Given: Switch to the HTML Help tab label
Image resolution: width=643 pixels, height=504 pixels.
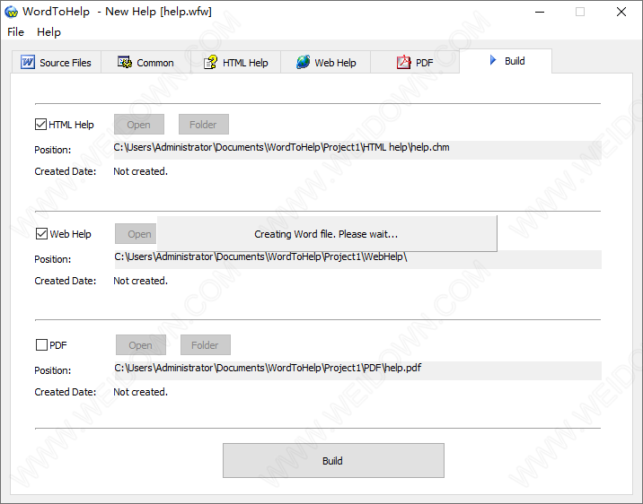Looking at the screenshot, I should click(x=245, y=63).
